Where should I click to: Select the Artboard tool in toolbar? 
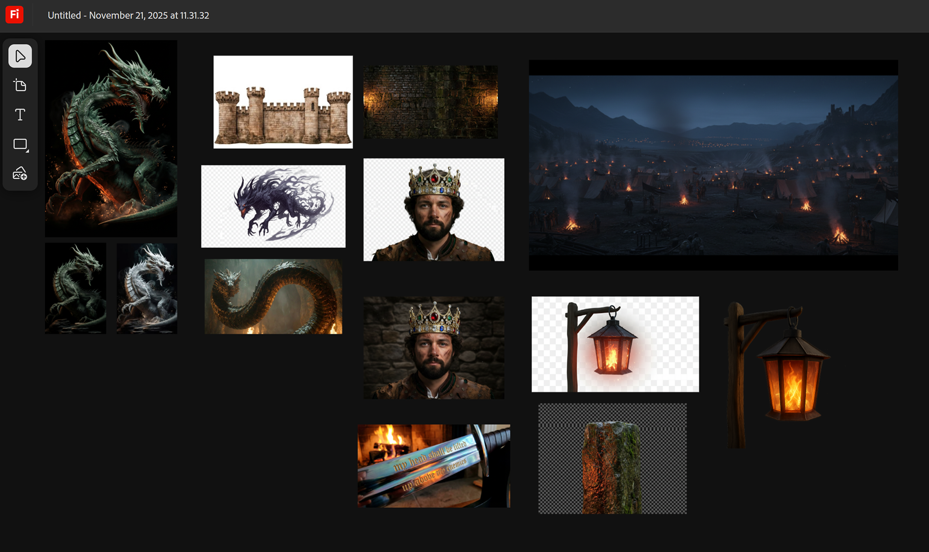[x=20, y=86]
